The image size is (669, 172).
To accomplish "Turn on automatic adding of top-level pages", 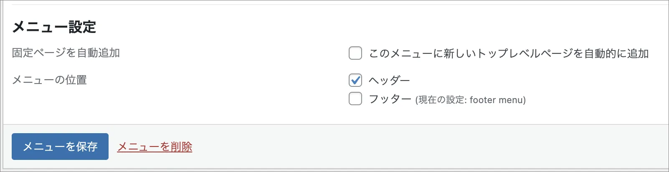I will point(355,53).
